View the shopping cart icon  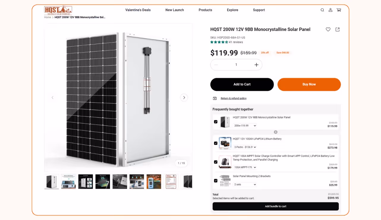pyautogui.click(x=339, y=10)
